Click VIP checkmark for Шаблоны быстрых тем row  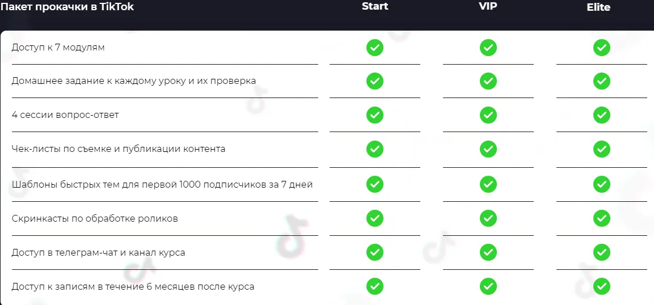(x=488, y=184)
